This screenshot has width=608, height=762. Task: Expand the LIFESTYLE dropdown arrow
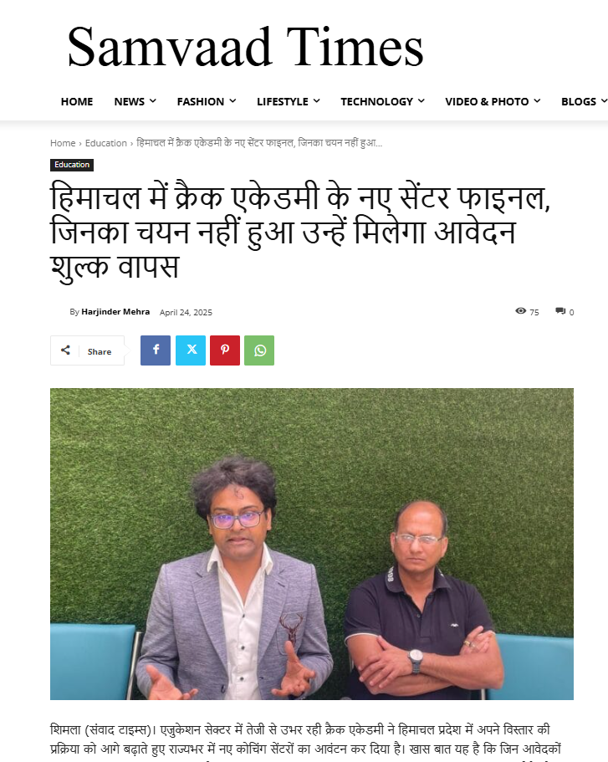316,101
